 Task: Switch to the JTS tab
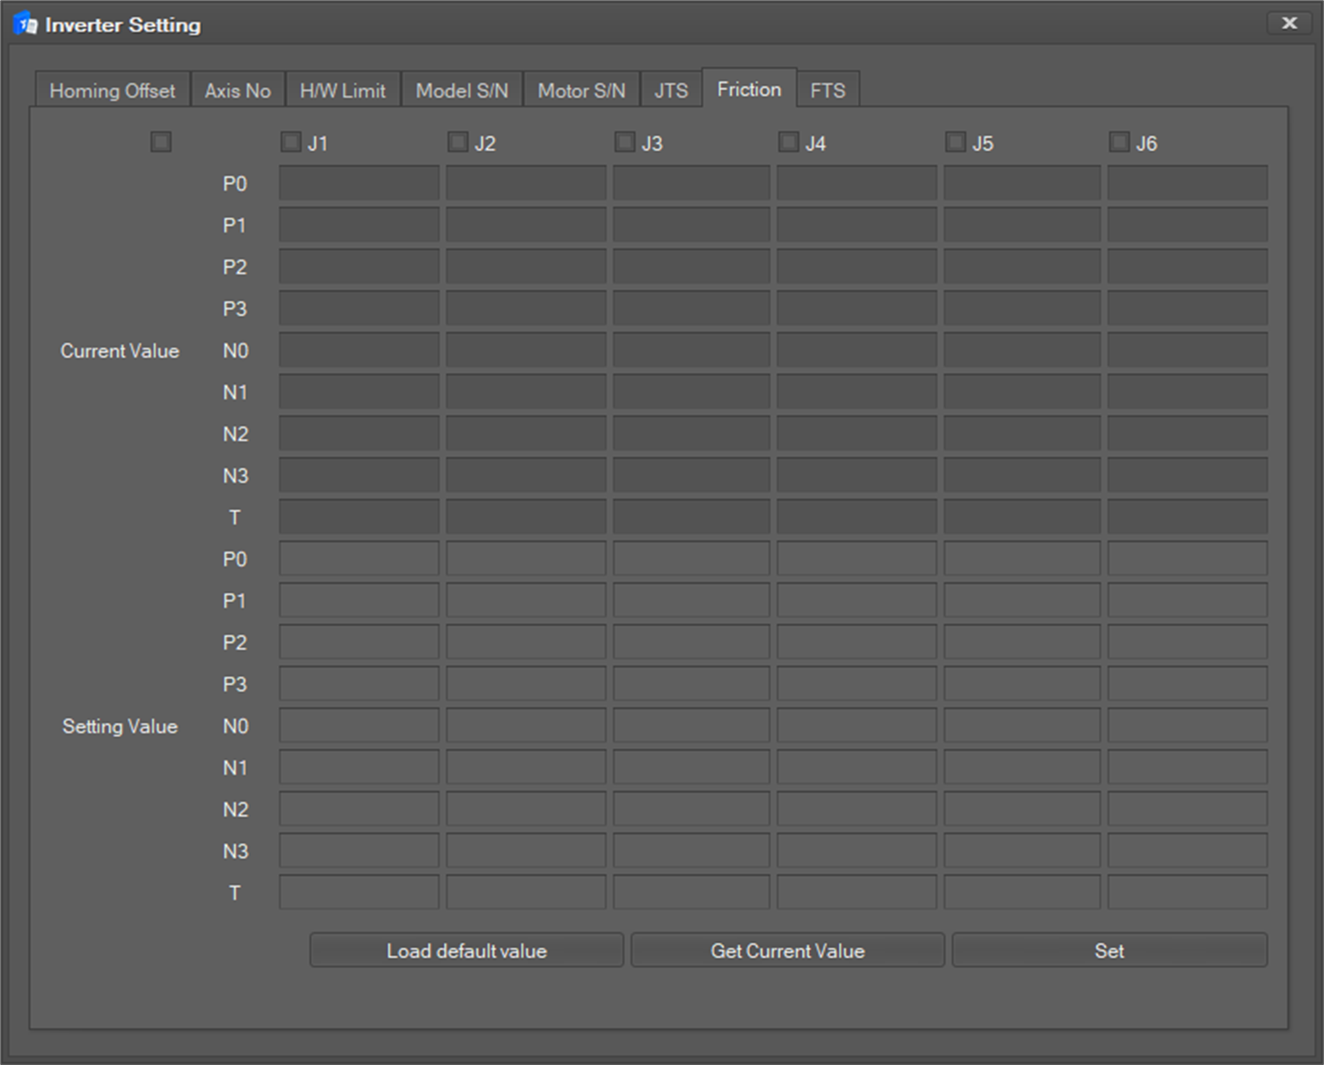click(x=671, y=90)
